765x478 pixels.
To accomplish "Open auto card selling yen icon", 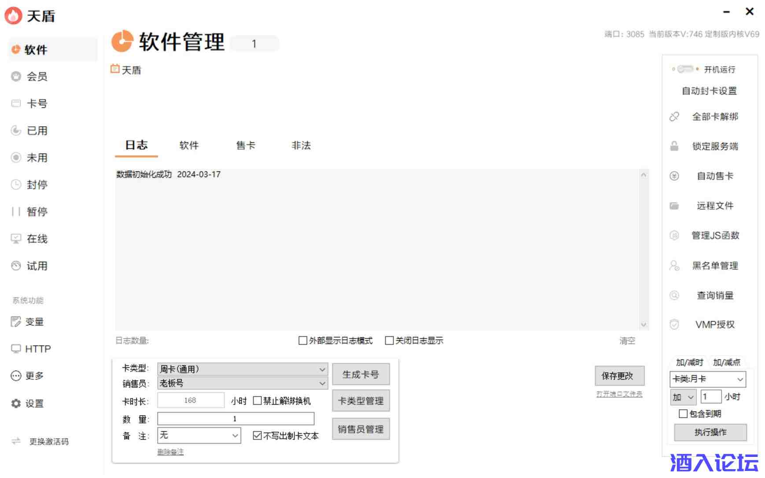I will click(674, 176).
